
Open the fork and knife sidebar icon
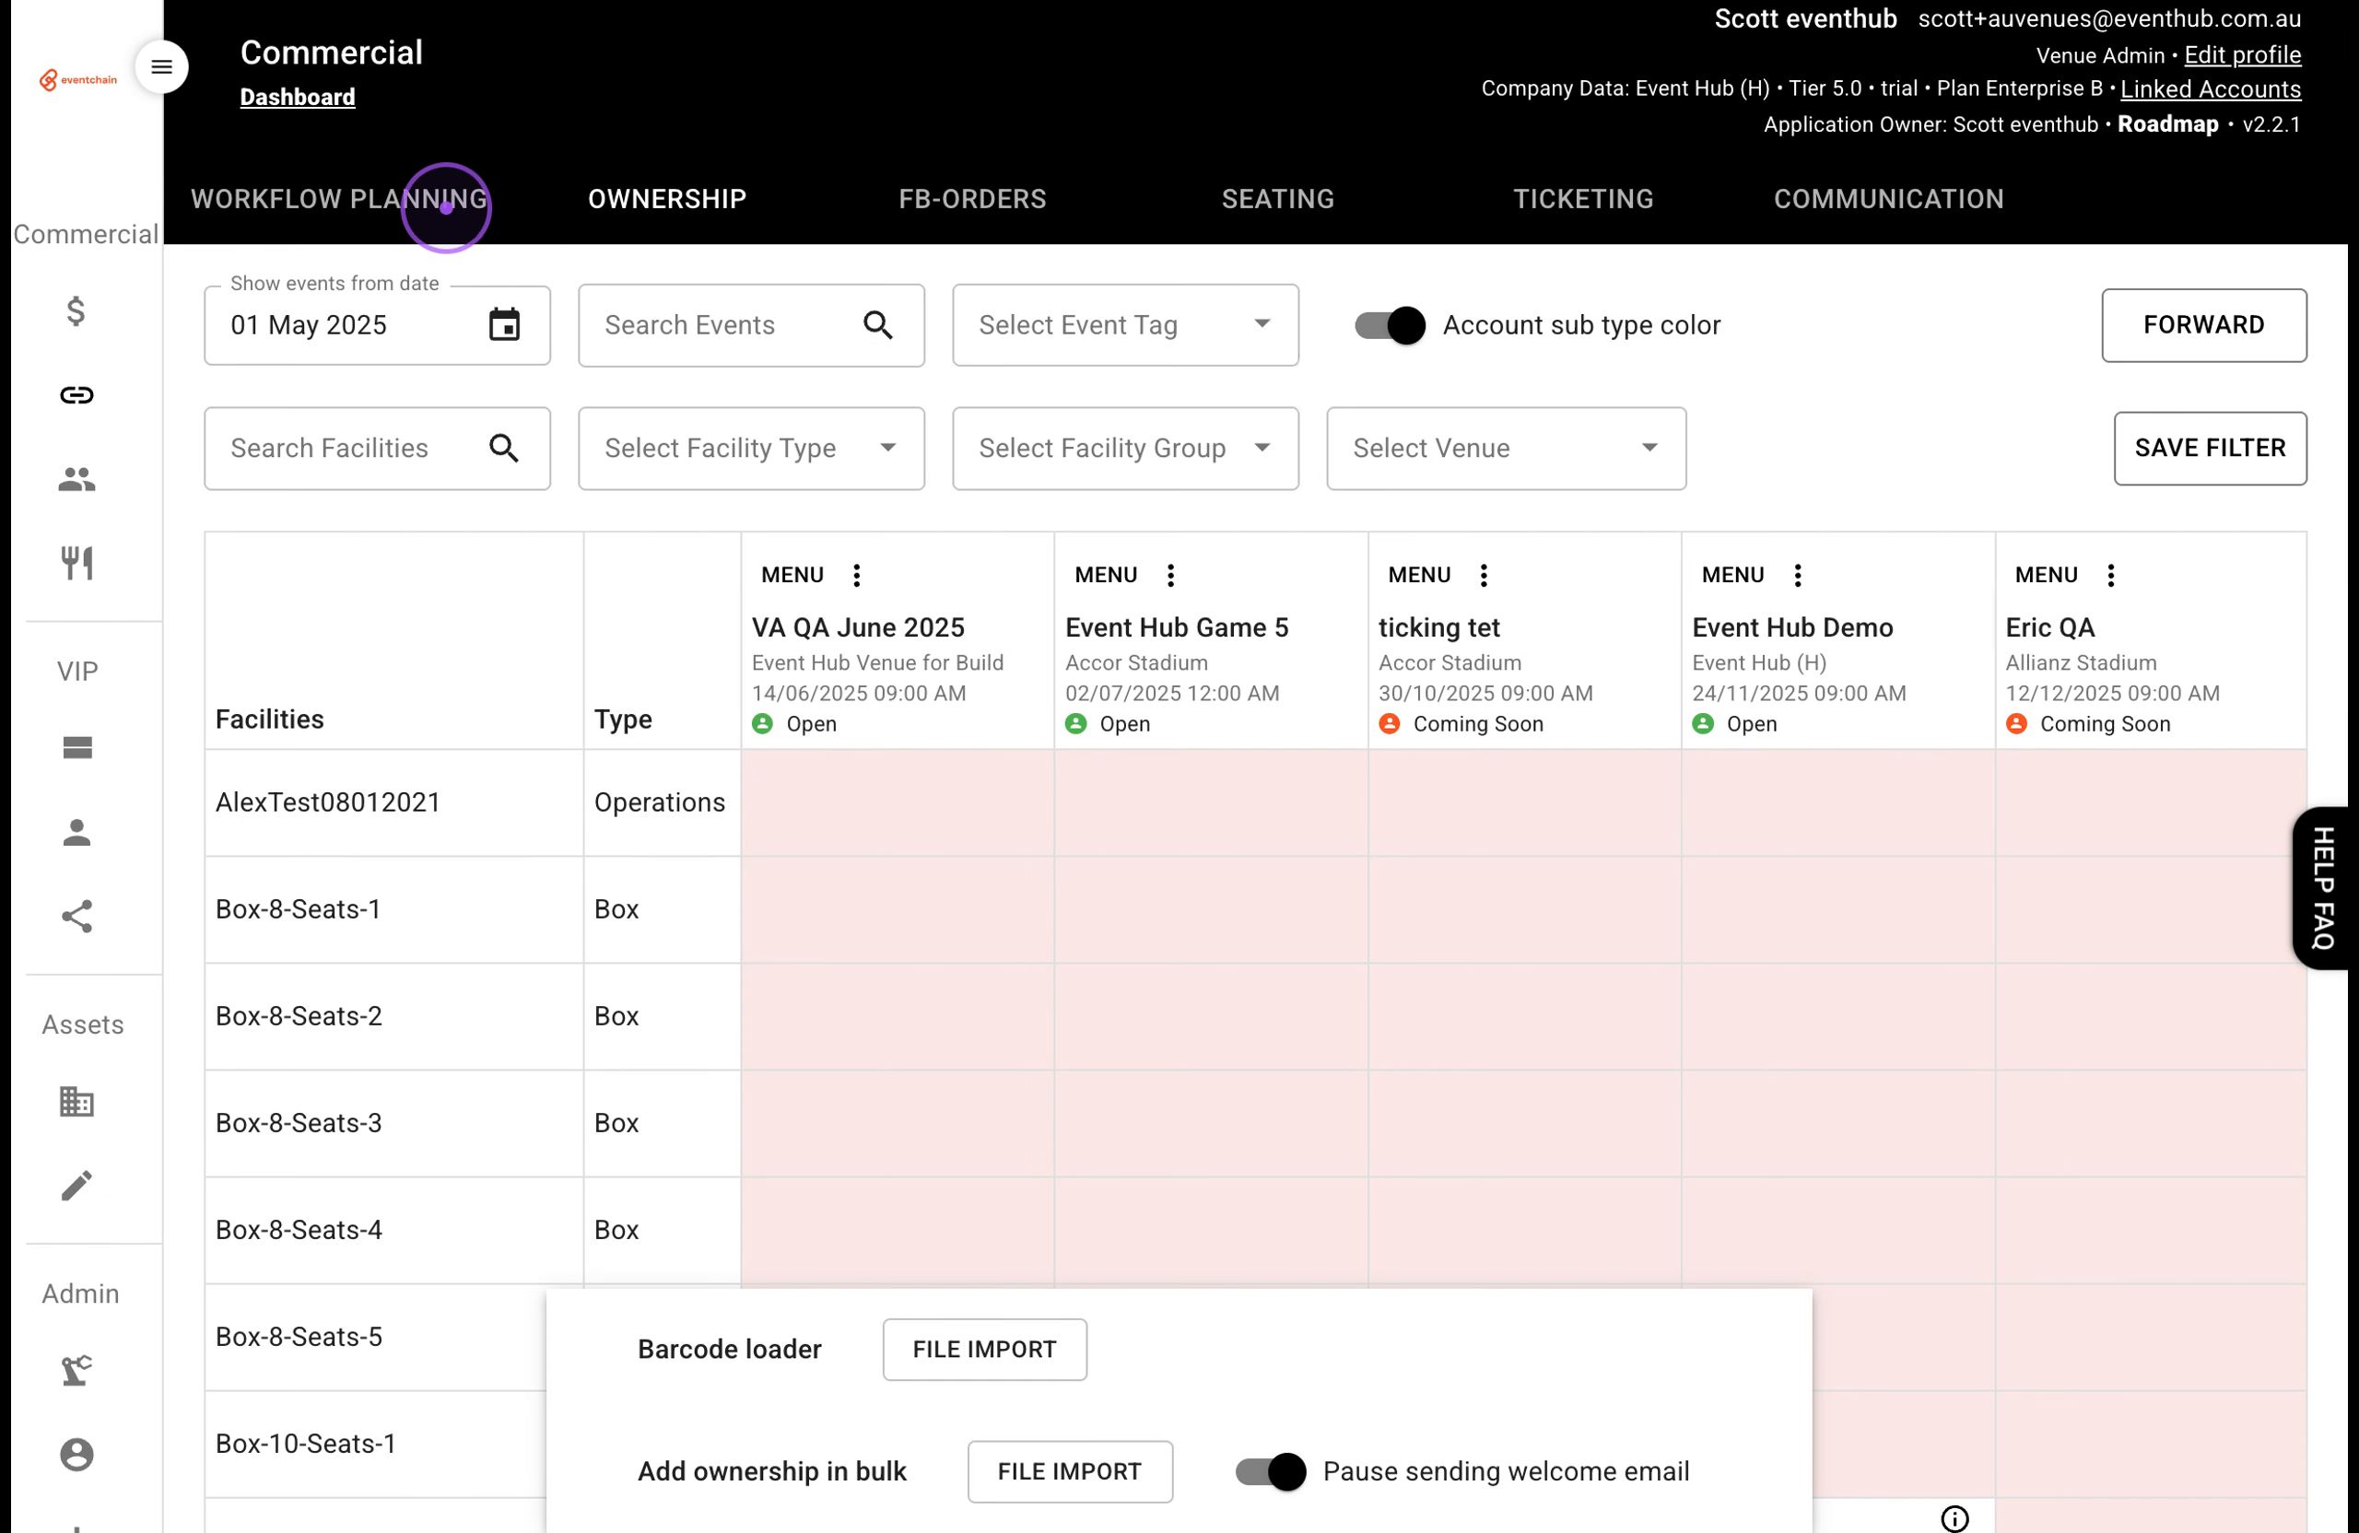(x=76, y=563)
